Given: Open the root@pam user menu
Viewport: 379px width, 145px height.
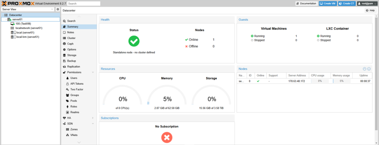Looking at the screenshot, I should click(367, 4).
